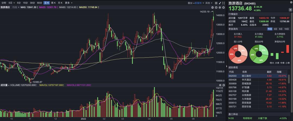Viewport: 293px width, 121px height.
Task: Zoom out the K-line chart with minus icon
Action: 212,7
